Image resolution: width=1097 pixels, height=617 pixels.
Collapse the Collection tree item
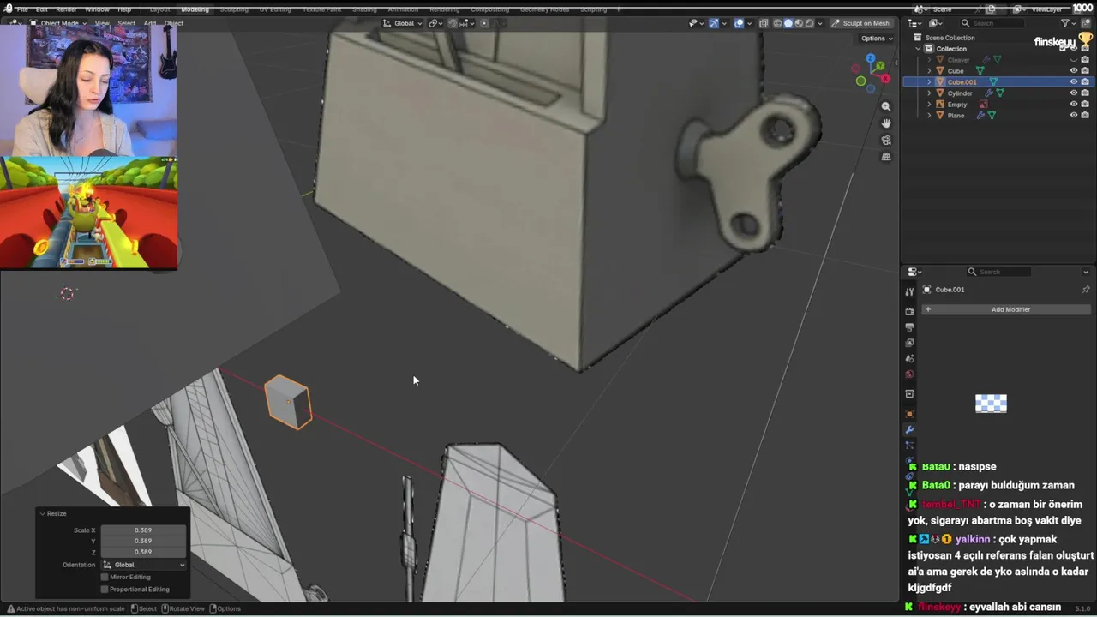click(918, 49)
